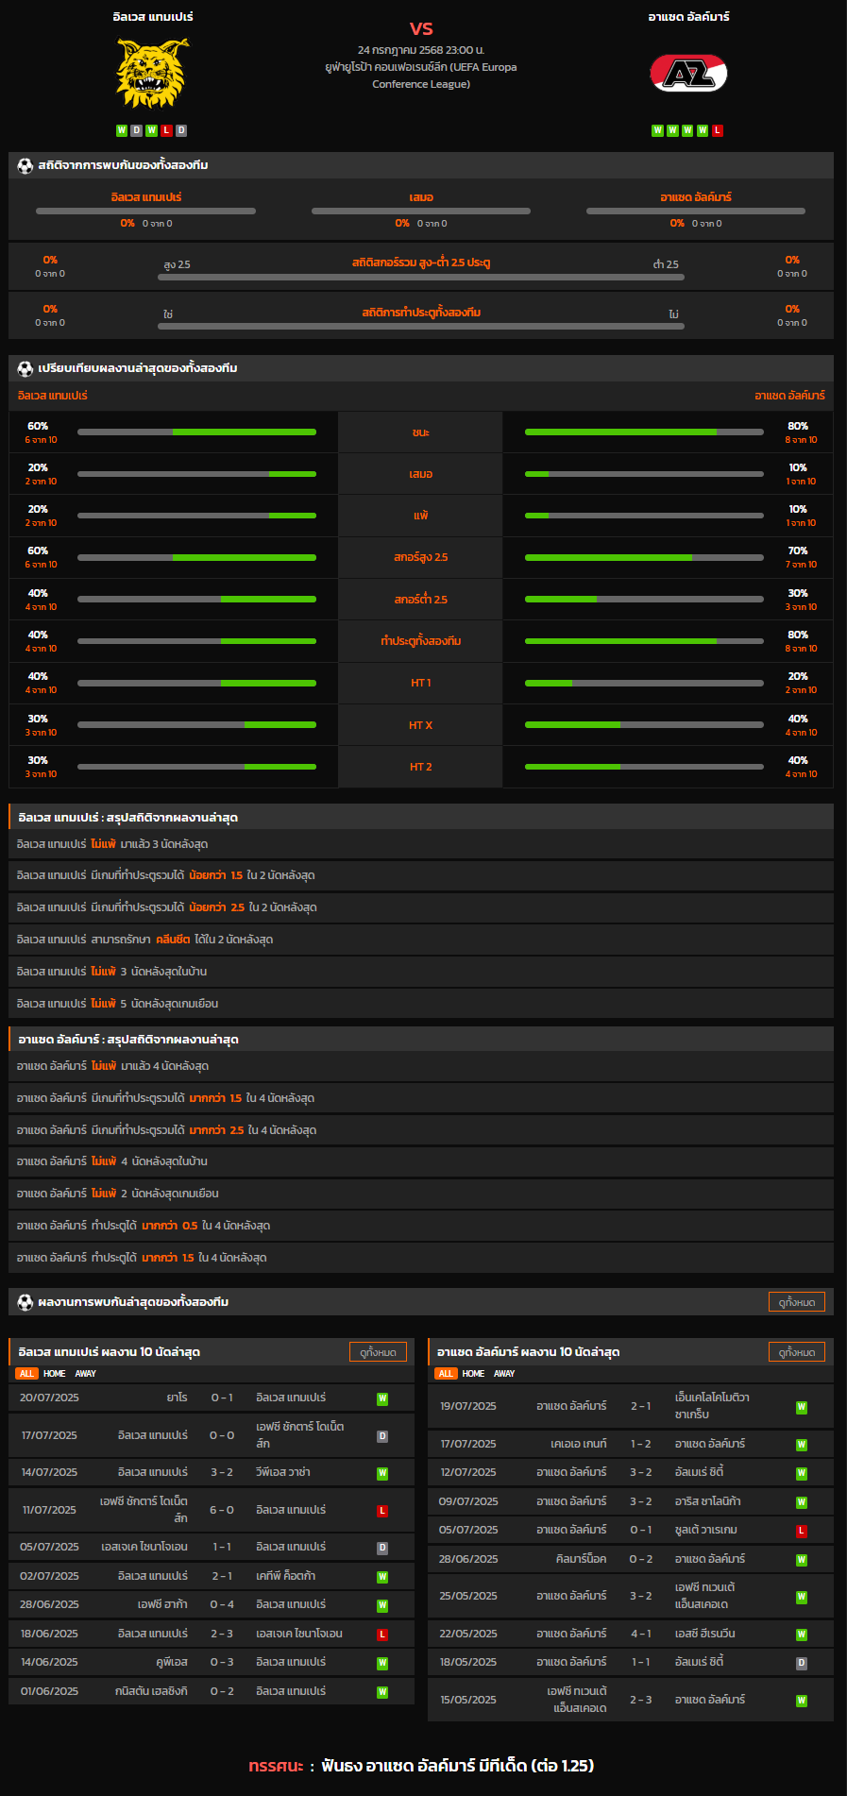Screen dimensions: 847x1796
Task: Click score 4 - 1 in AZ Alkmaar matches
Action: click(641, 1634)
